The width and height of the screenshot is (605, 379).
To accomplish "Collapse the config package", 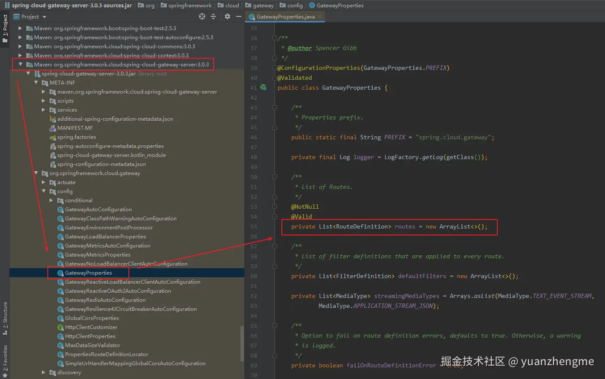I will pyautogui.click(x=44, y=191).
